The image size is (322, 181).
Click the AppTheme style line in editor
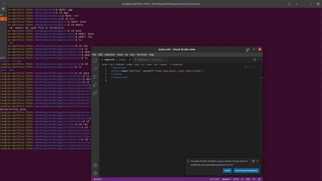point(157,71)
